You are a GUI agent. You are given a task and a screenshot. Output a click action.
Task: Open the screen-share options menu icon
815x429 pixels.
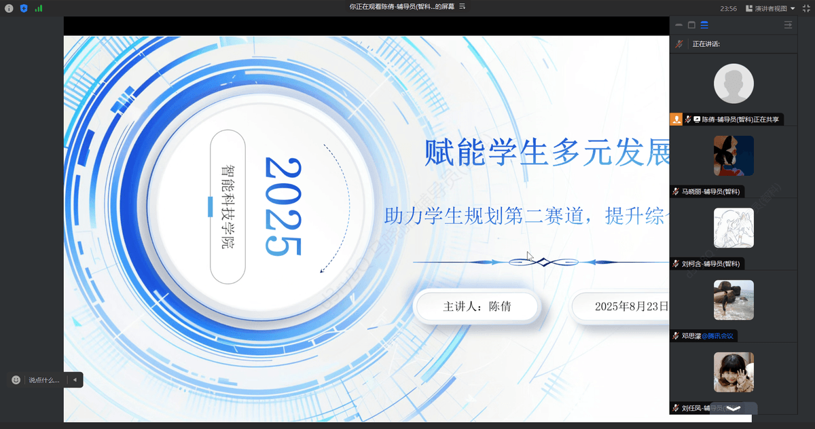463,7
